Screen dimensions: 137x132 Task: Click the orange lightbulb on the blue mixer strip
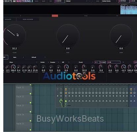(131, 89)
